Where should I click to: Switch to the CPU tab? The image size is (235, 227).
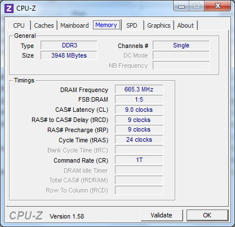click(19, 25)
